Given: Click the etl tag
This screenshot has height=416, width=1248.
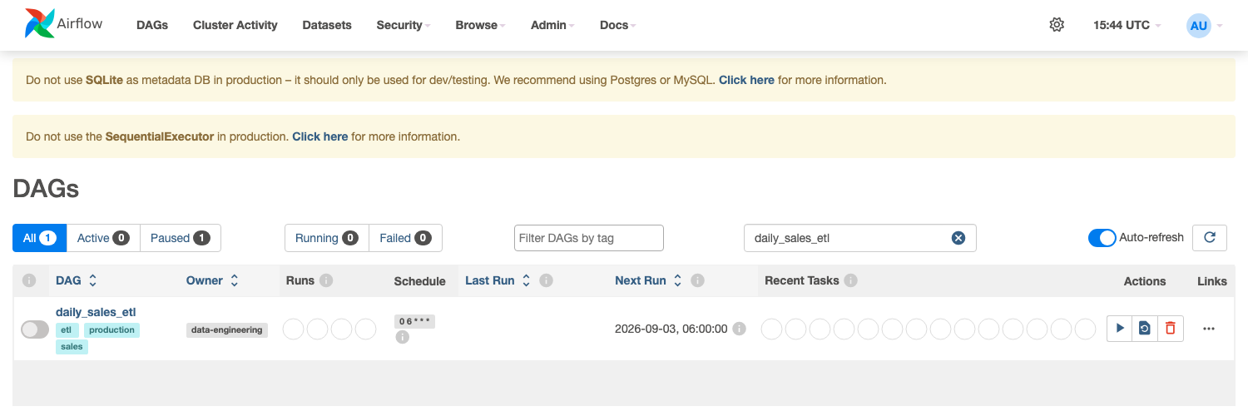Looking at the screenshot, I should (x=67, y=330).
